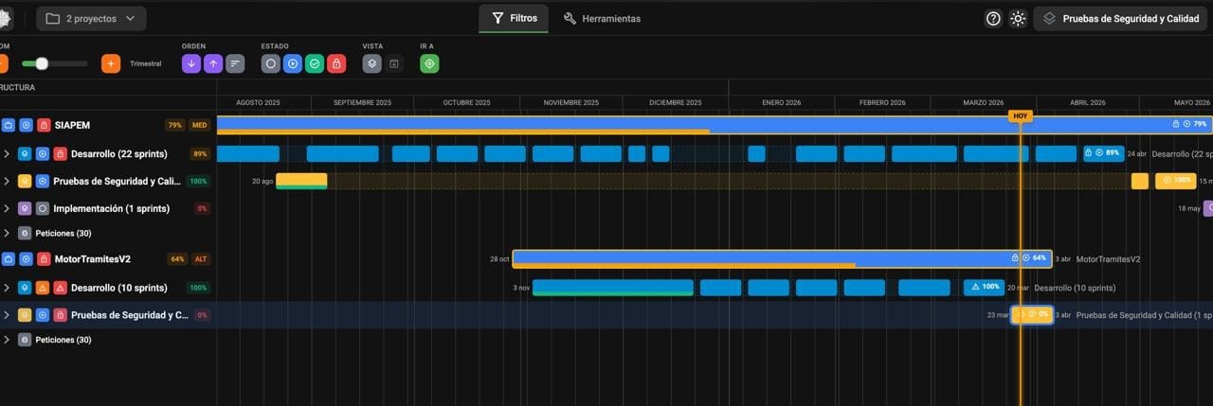Click the lock icon in Desarrollo (22 sprints) row
The height and width of the screenshot is (406, 1213).
pos(60,153)
